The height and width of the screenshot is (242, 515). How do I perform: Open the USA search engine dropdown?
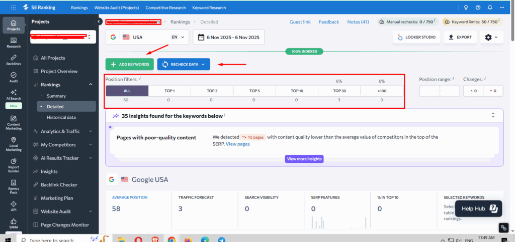[x=147, y=37]
